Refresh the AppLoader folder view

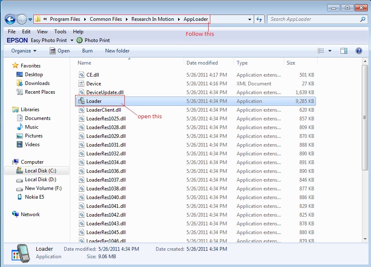pos(259,19)
